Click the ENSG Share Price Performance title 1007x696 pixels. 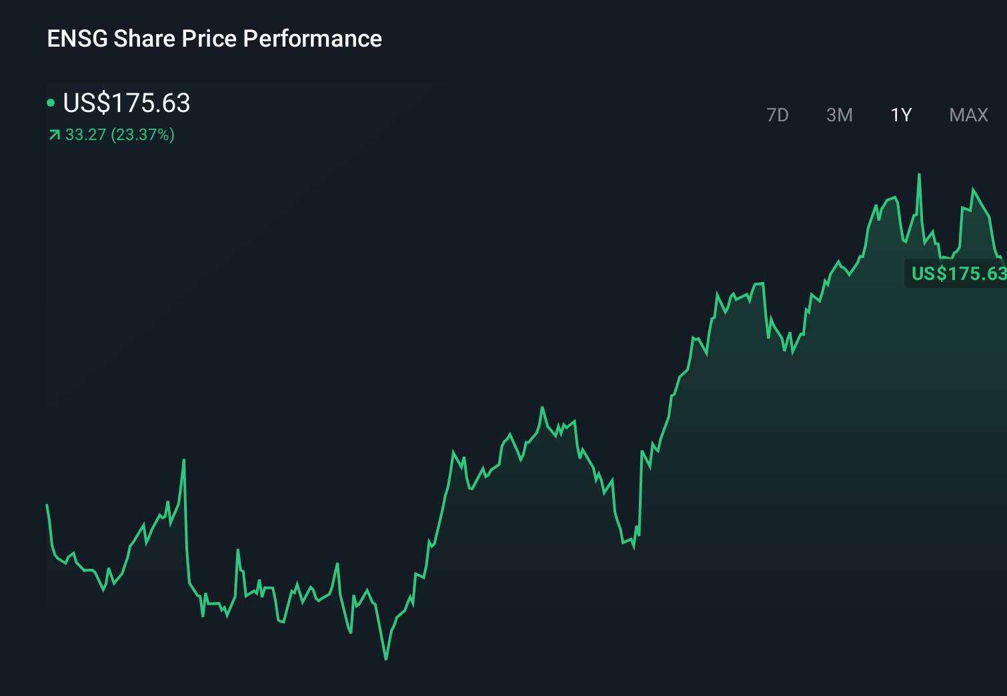point(215,39)
